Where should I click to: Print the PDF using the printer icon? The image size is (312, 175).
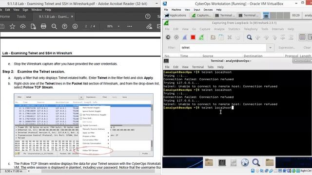(43, 26)
